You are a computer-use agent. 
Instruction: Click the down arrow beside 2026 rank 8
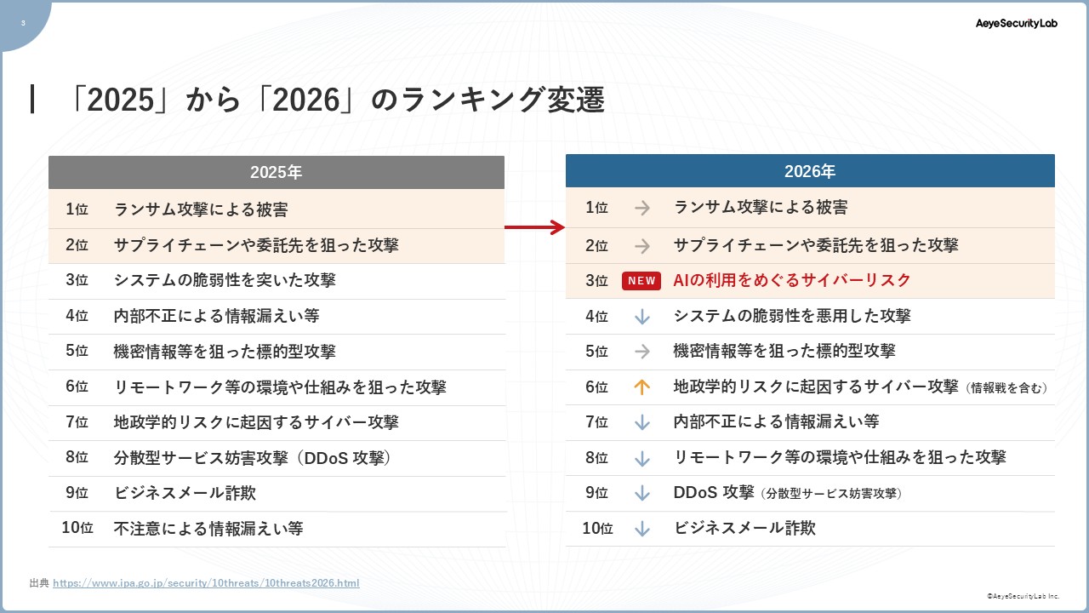(x=642, y=458)
